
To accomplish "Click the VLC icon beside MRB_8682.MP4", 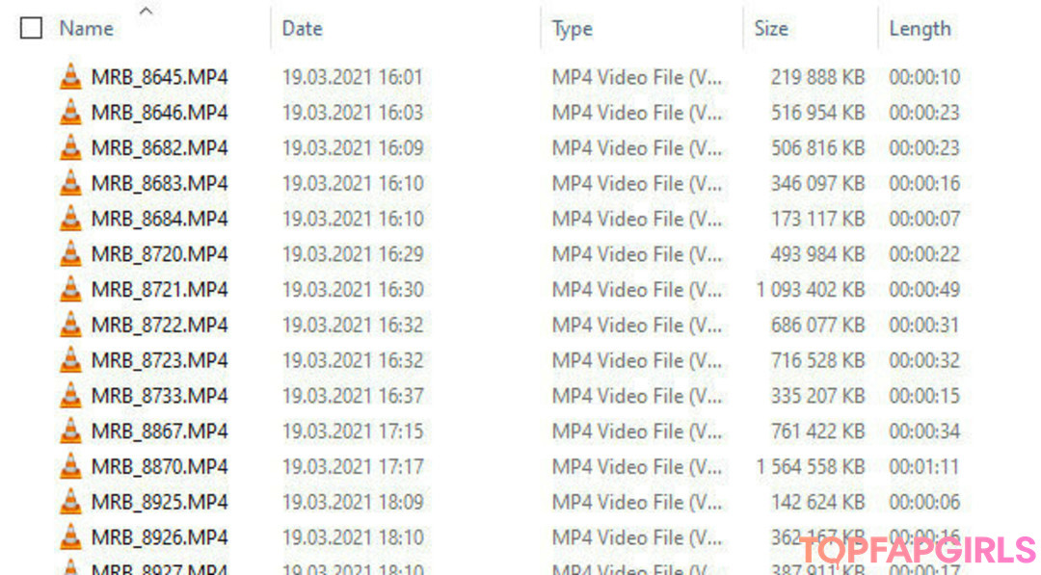I will (70, 148).
